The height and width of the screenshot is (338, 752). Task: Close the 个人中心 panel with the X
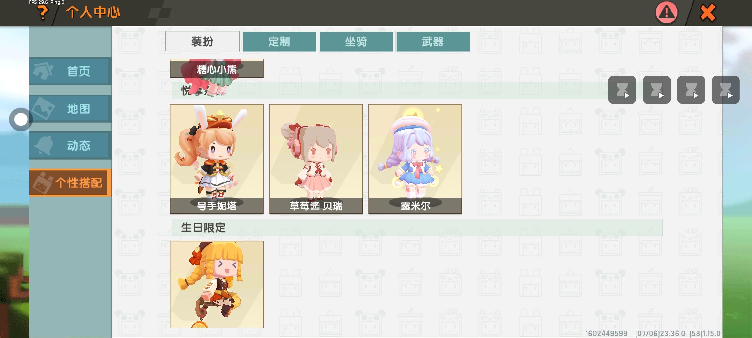[708, 13]
